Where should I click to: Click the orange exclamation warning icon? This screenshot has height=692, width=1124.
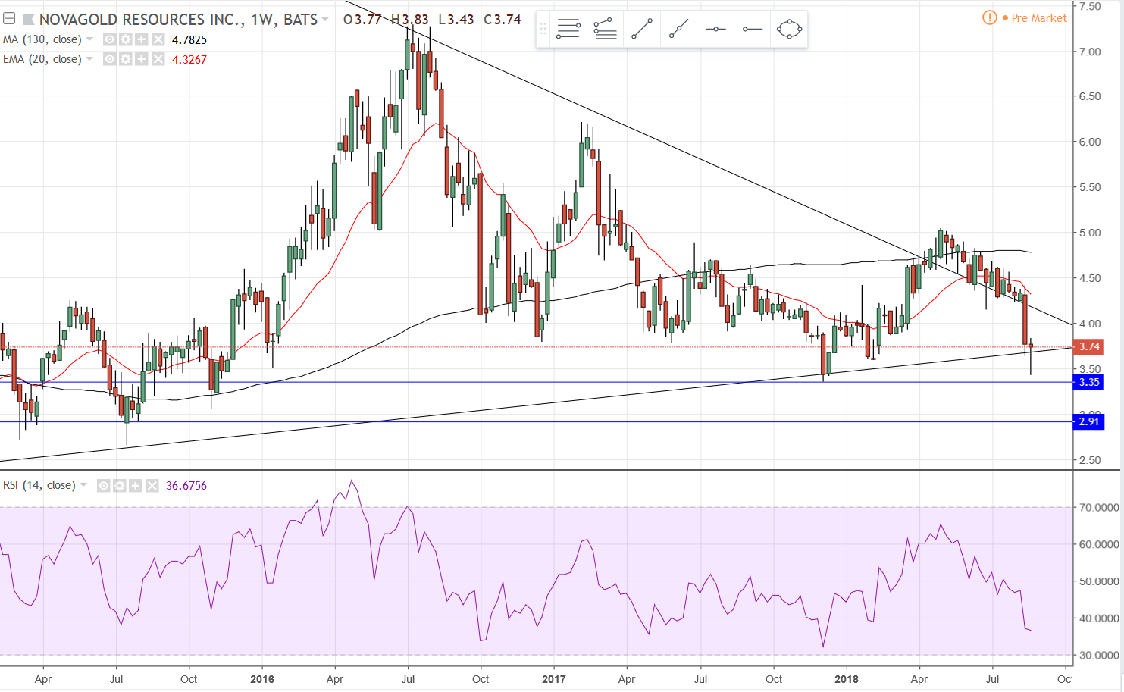click(x=989, y=17)
